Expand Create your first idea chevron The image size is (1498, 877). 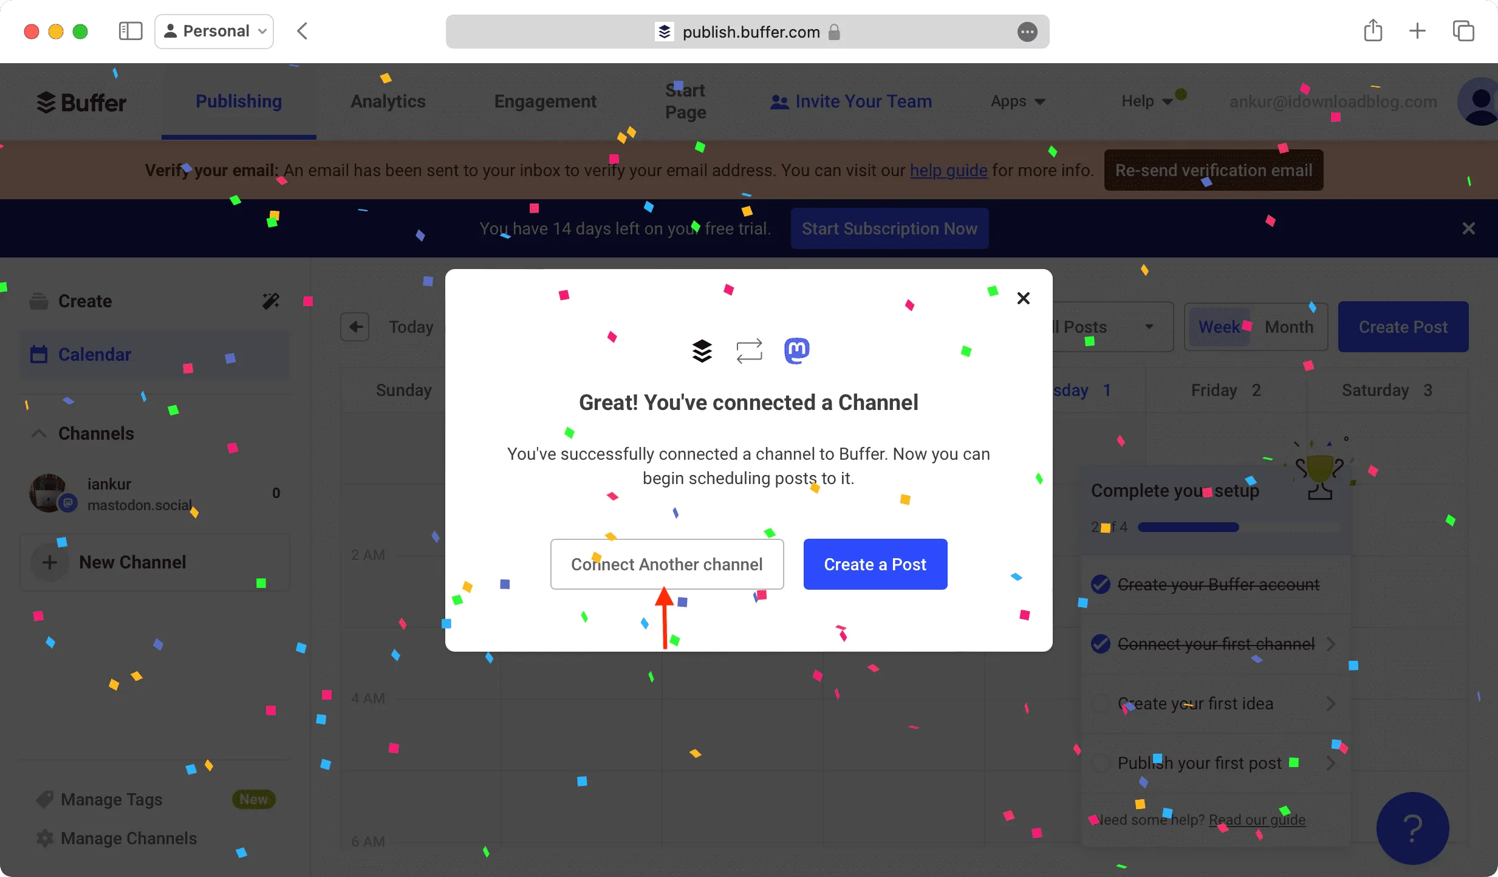tap(1330, 703)
